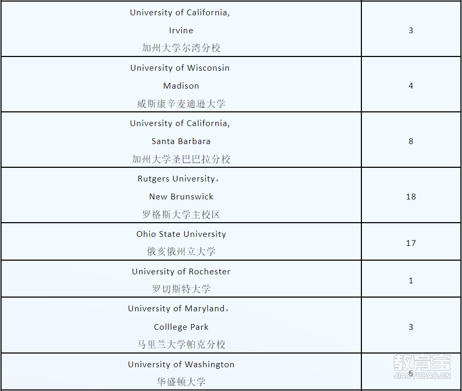The height and width of the screenshot is (391, 462).
Task: Select the Chinese text 俄亥俄州立大学
Action: (x=181, y=251)
